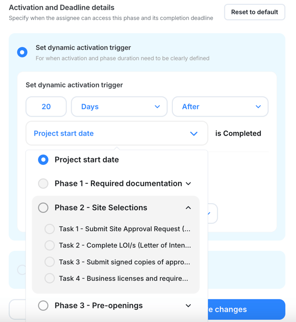The image size is (296, 322).
Task: Choose Task 3 - Submit signed copies option
Action: point(49,262)
